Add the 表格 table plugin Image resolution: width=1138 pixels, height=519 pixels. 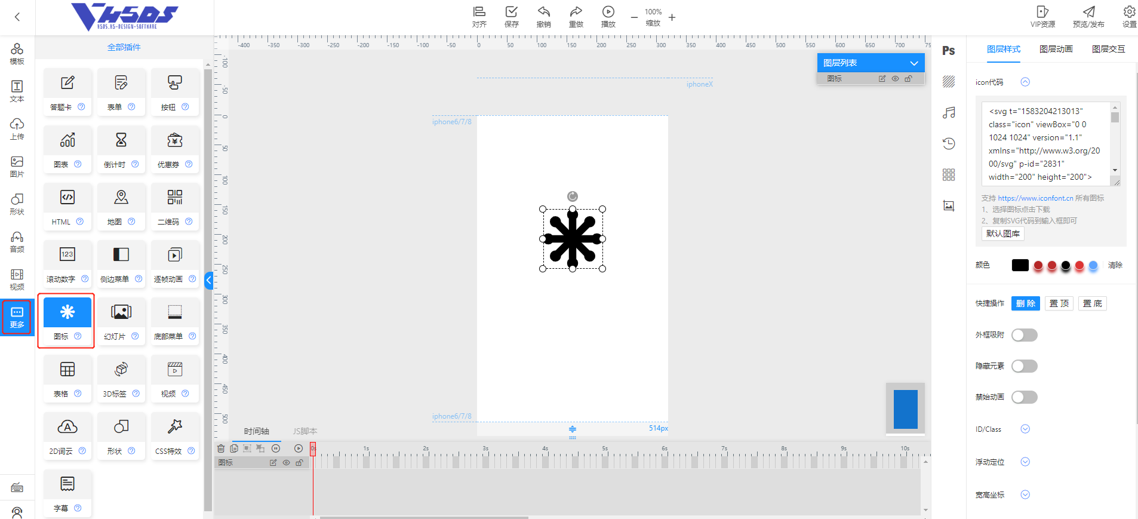click(67, 378)
